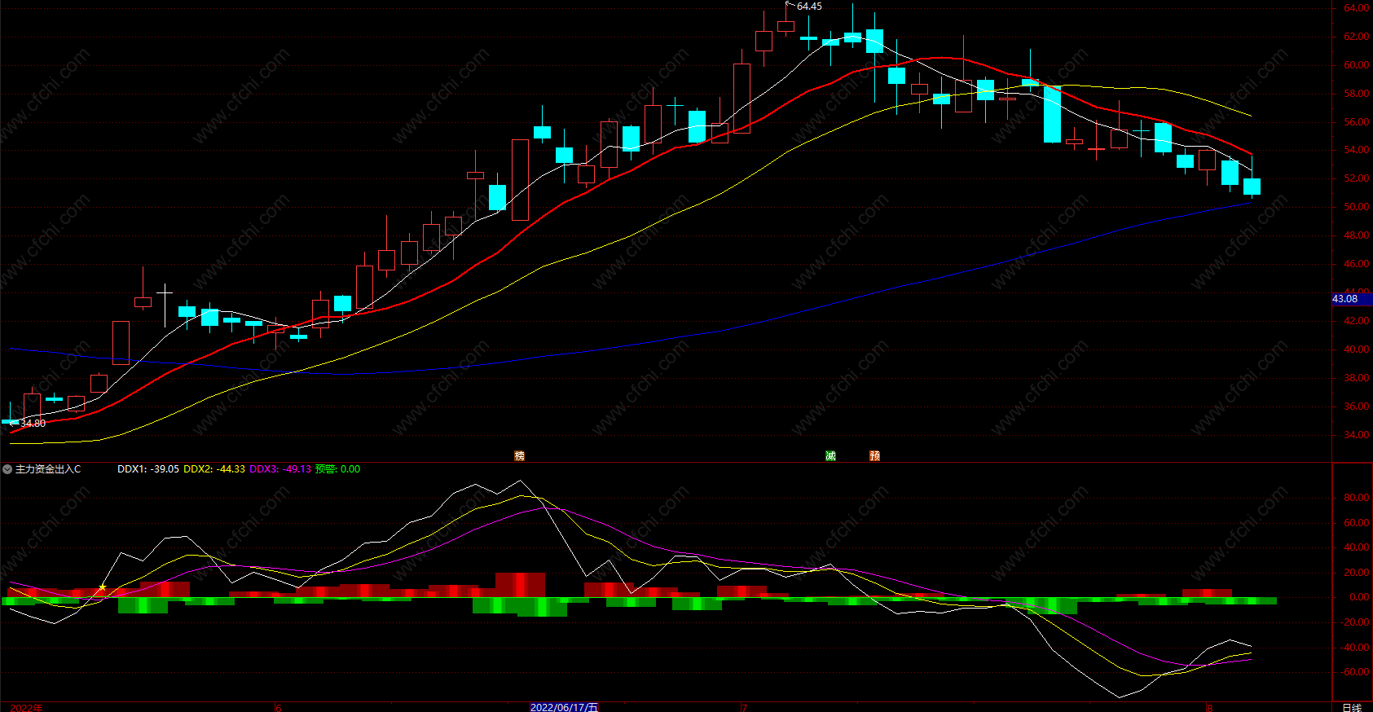Viewport: 1373px width, 712px height.
Task: Click the 榜 marker icon below the chart
Action: pos(519,455)
